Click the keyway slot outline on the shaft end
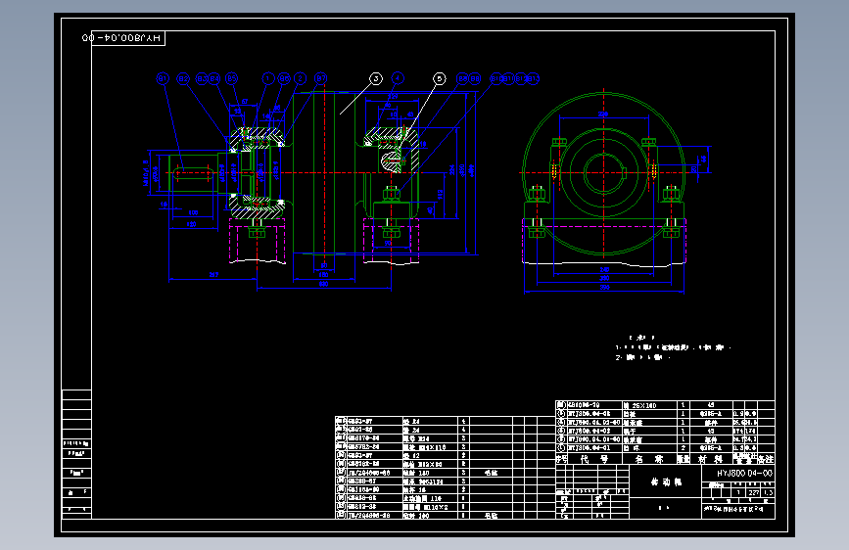This screenshot has height=550, width=849. coord(193,173)
